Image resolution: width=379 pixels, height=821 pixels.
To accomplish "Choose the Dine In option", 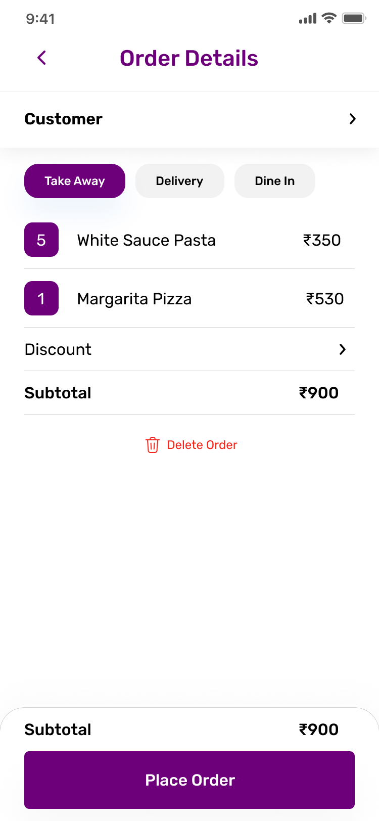I will 274,181.
